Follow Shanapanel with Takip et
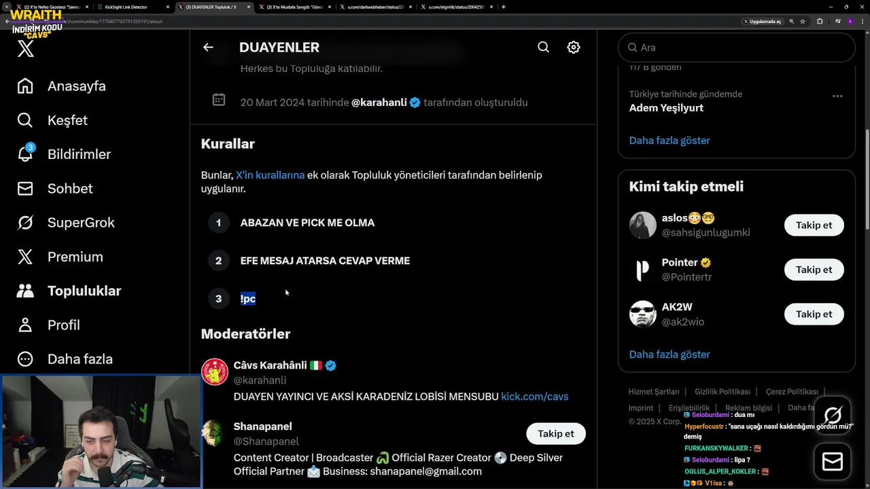This screenshot has width=870, height=489. 556,433
